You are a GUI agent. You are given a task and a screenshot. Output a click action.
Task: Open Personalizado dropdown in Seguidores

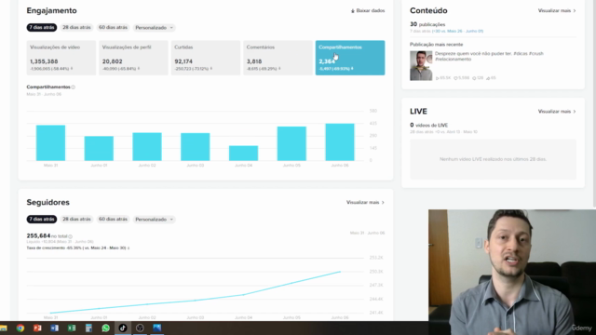pos(154,220)
